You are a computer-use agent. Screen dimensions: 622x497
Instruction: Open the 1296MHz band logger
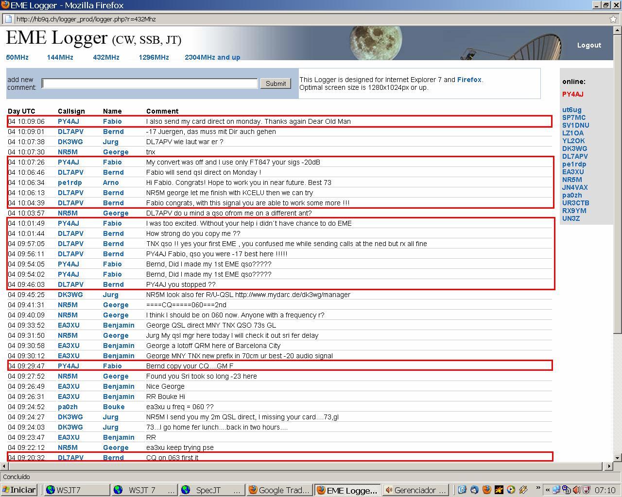tap(154, 57)
